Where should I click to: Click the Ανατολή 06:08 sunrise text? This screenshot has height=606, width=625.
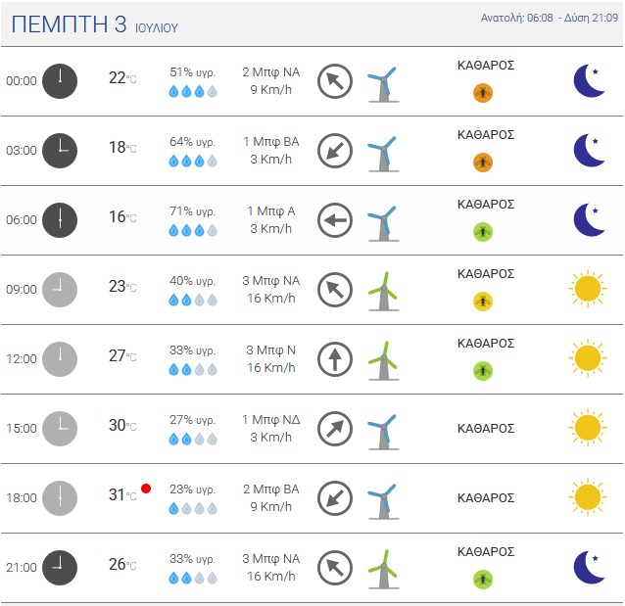(517, 18)
